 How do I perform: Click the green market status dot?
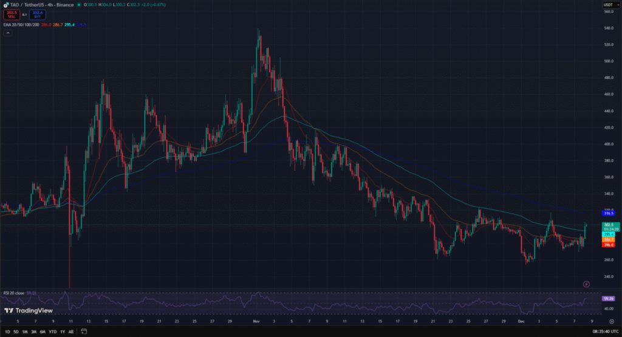(79, 5)
